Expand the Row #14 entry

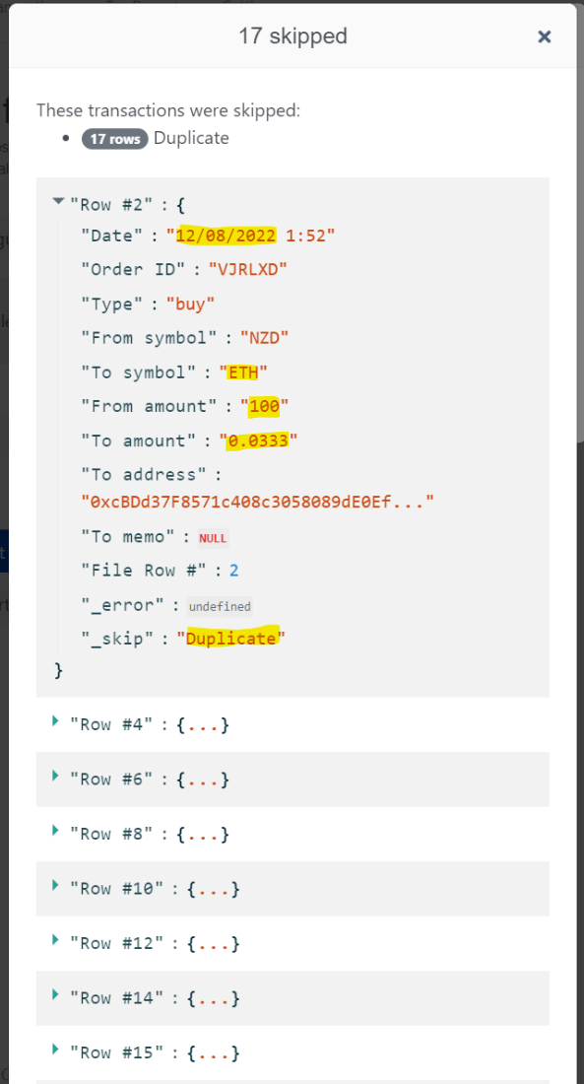56,994
